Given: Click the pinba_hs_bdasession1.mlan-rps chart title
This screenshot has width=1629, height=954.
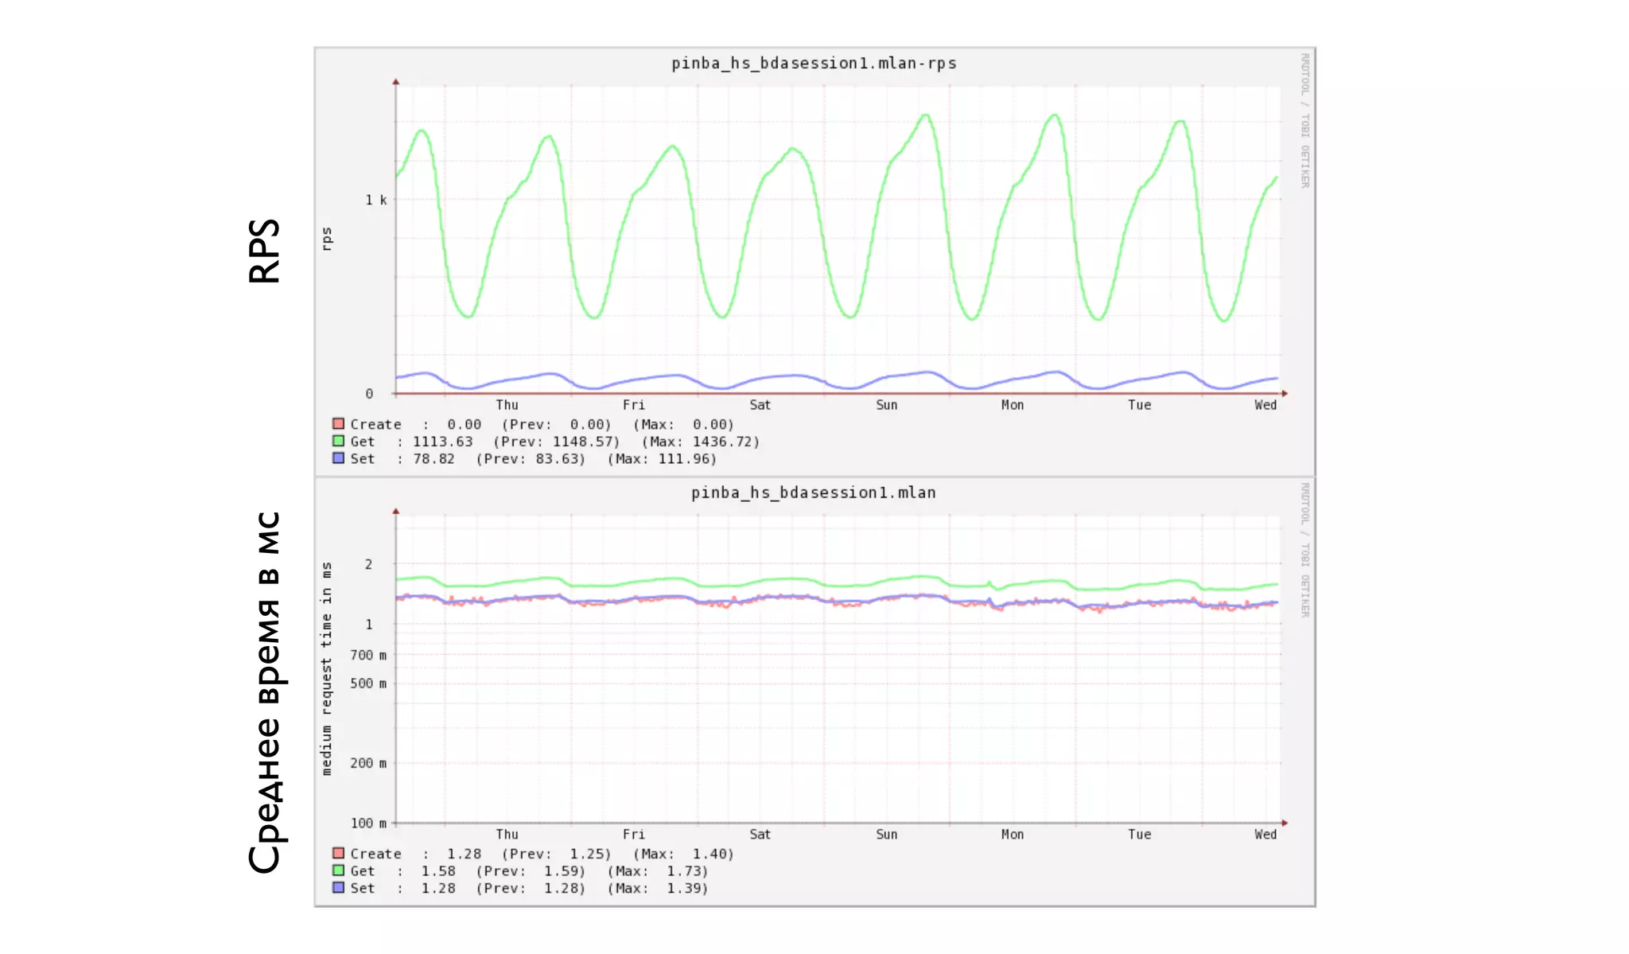Looking at the screenshot, I should pyautogui.click(x=813, y=64).
